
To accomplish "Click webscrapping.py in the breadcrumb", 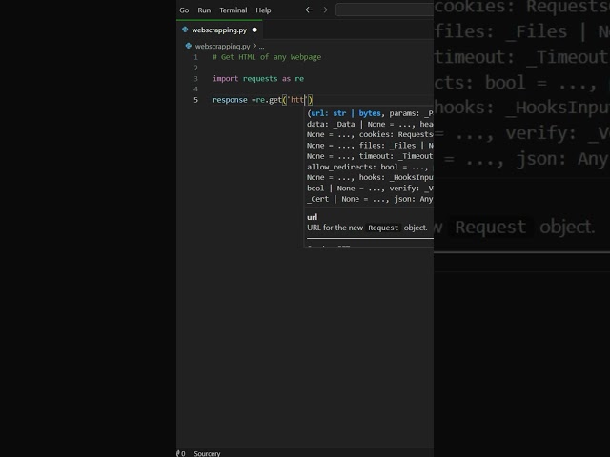I will (x=222, y=47).
